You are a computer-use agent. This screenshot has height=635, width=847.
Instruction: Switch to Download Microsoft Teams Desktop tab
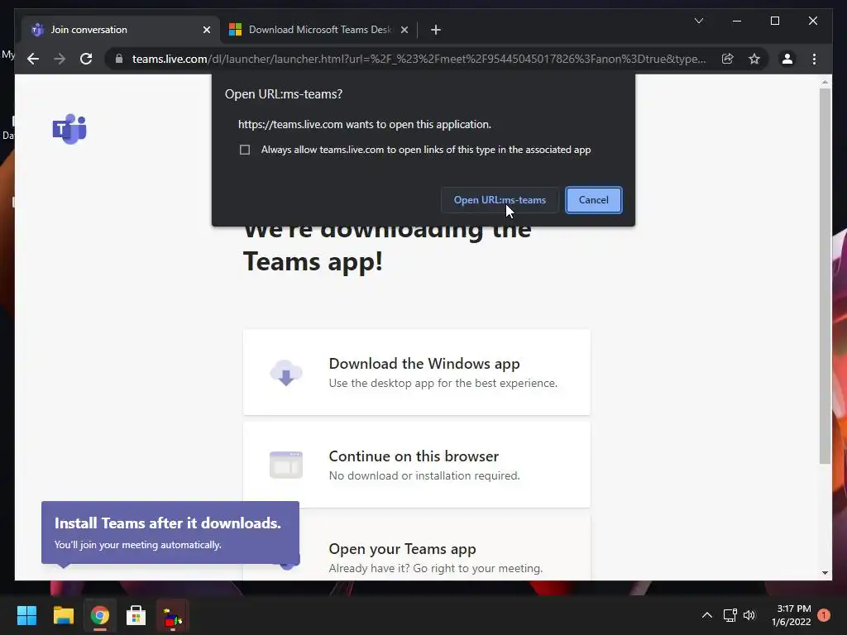318,30
